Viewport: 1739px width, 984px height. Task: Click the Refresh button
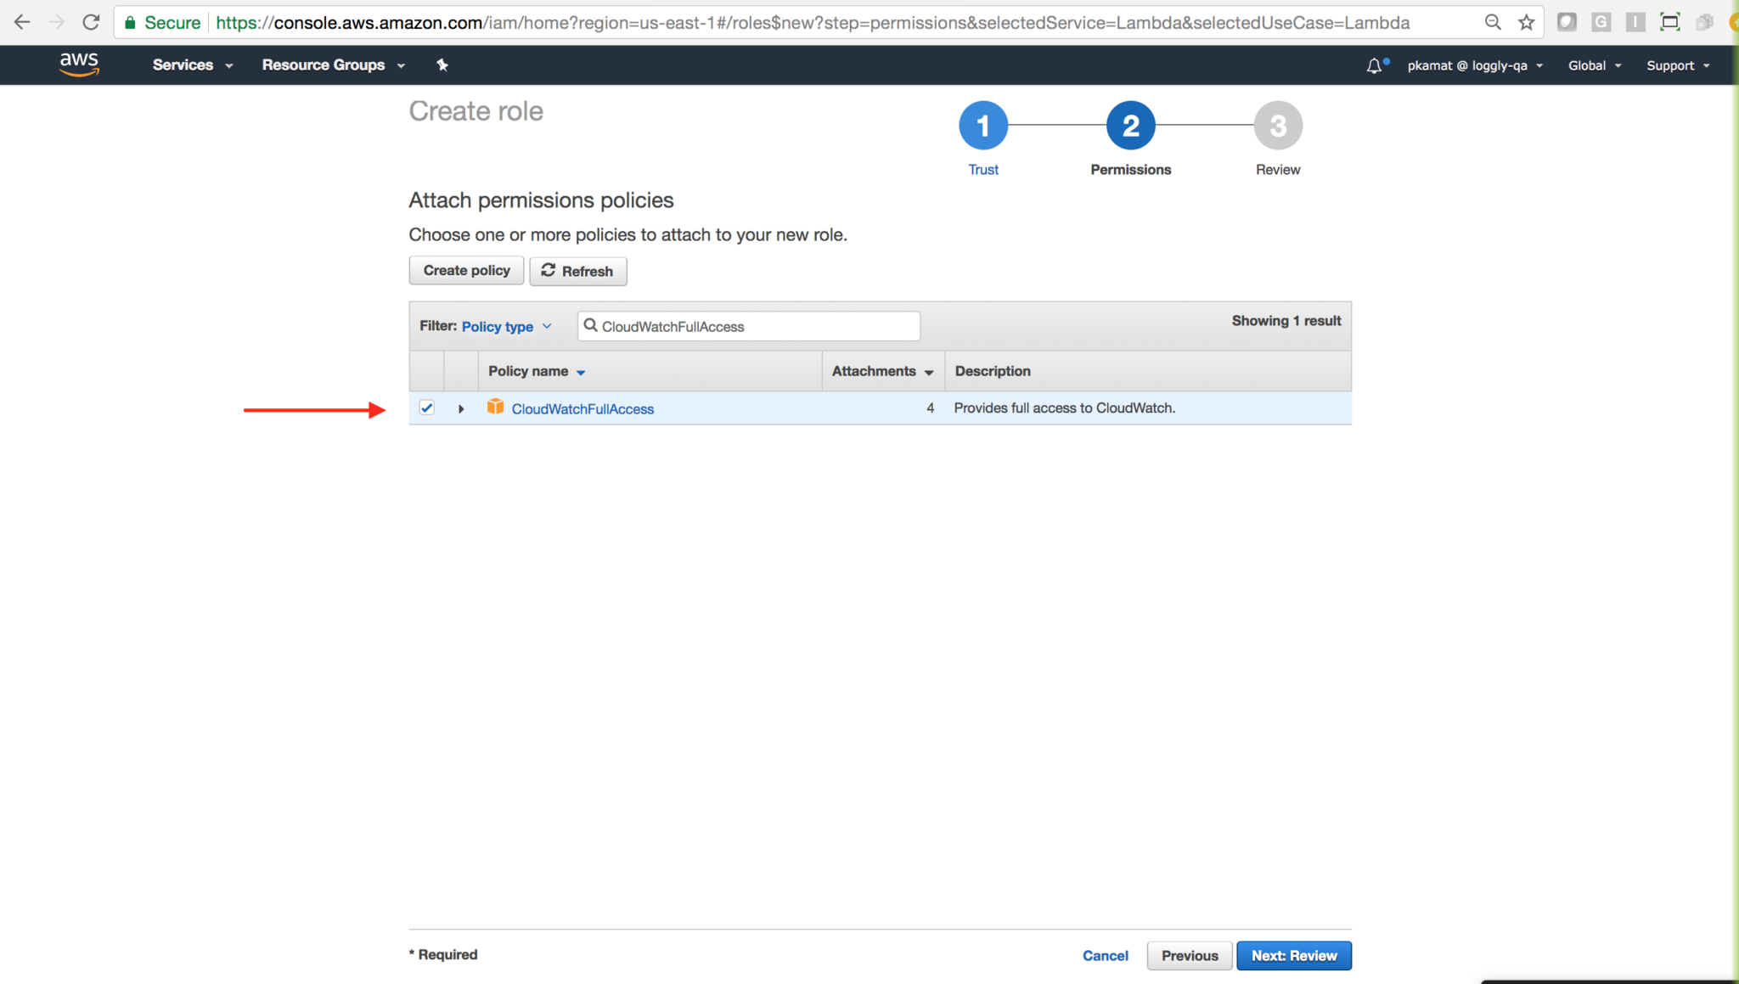(x=577, y=270)
